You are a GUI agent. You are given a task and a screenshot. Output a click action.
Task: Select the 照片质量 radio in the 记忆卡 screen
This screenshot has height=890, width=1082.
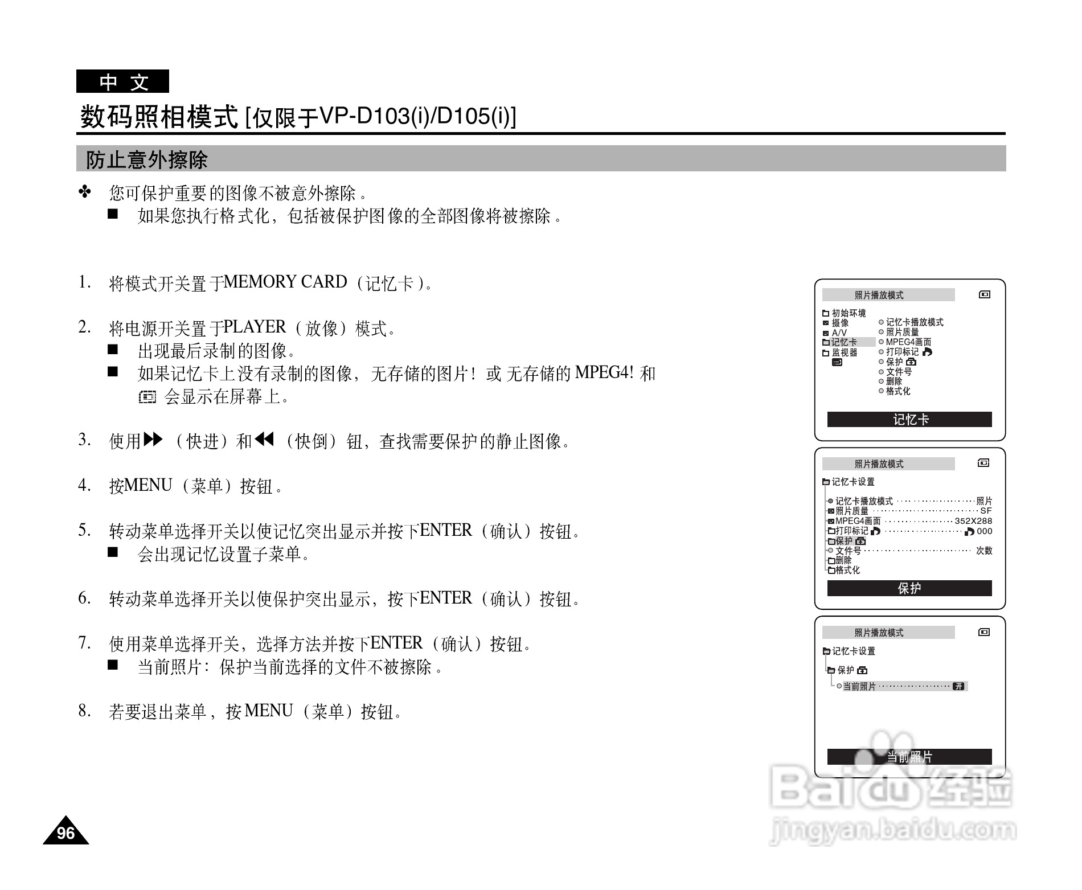click(882, 332)
